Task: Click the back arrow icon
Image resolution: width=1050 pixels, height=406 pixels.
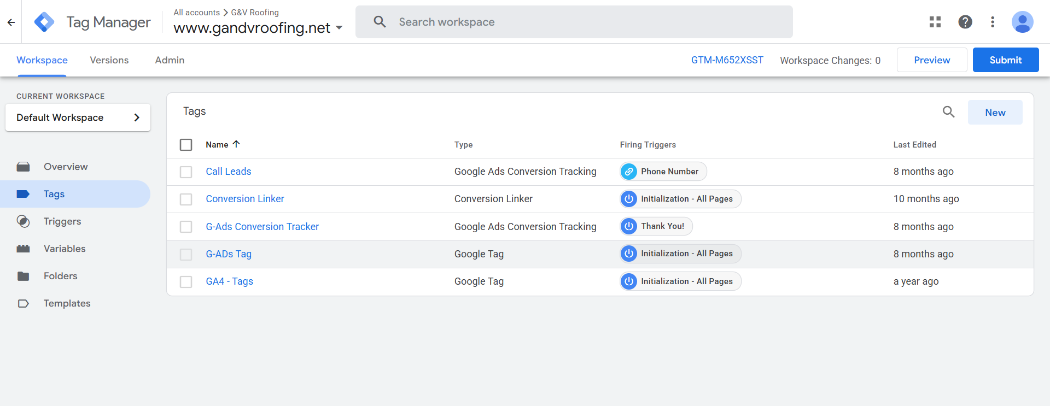Action: coord(11,22)
